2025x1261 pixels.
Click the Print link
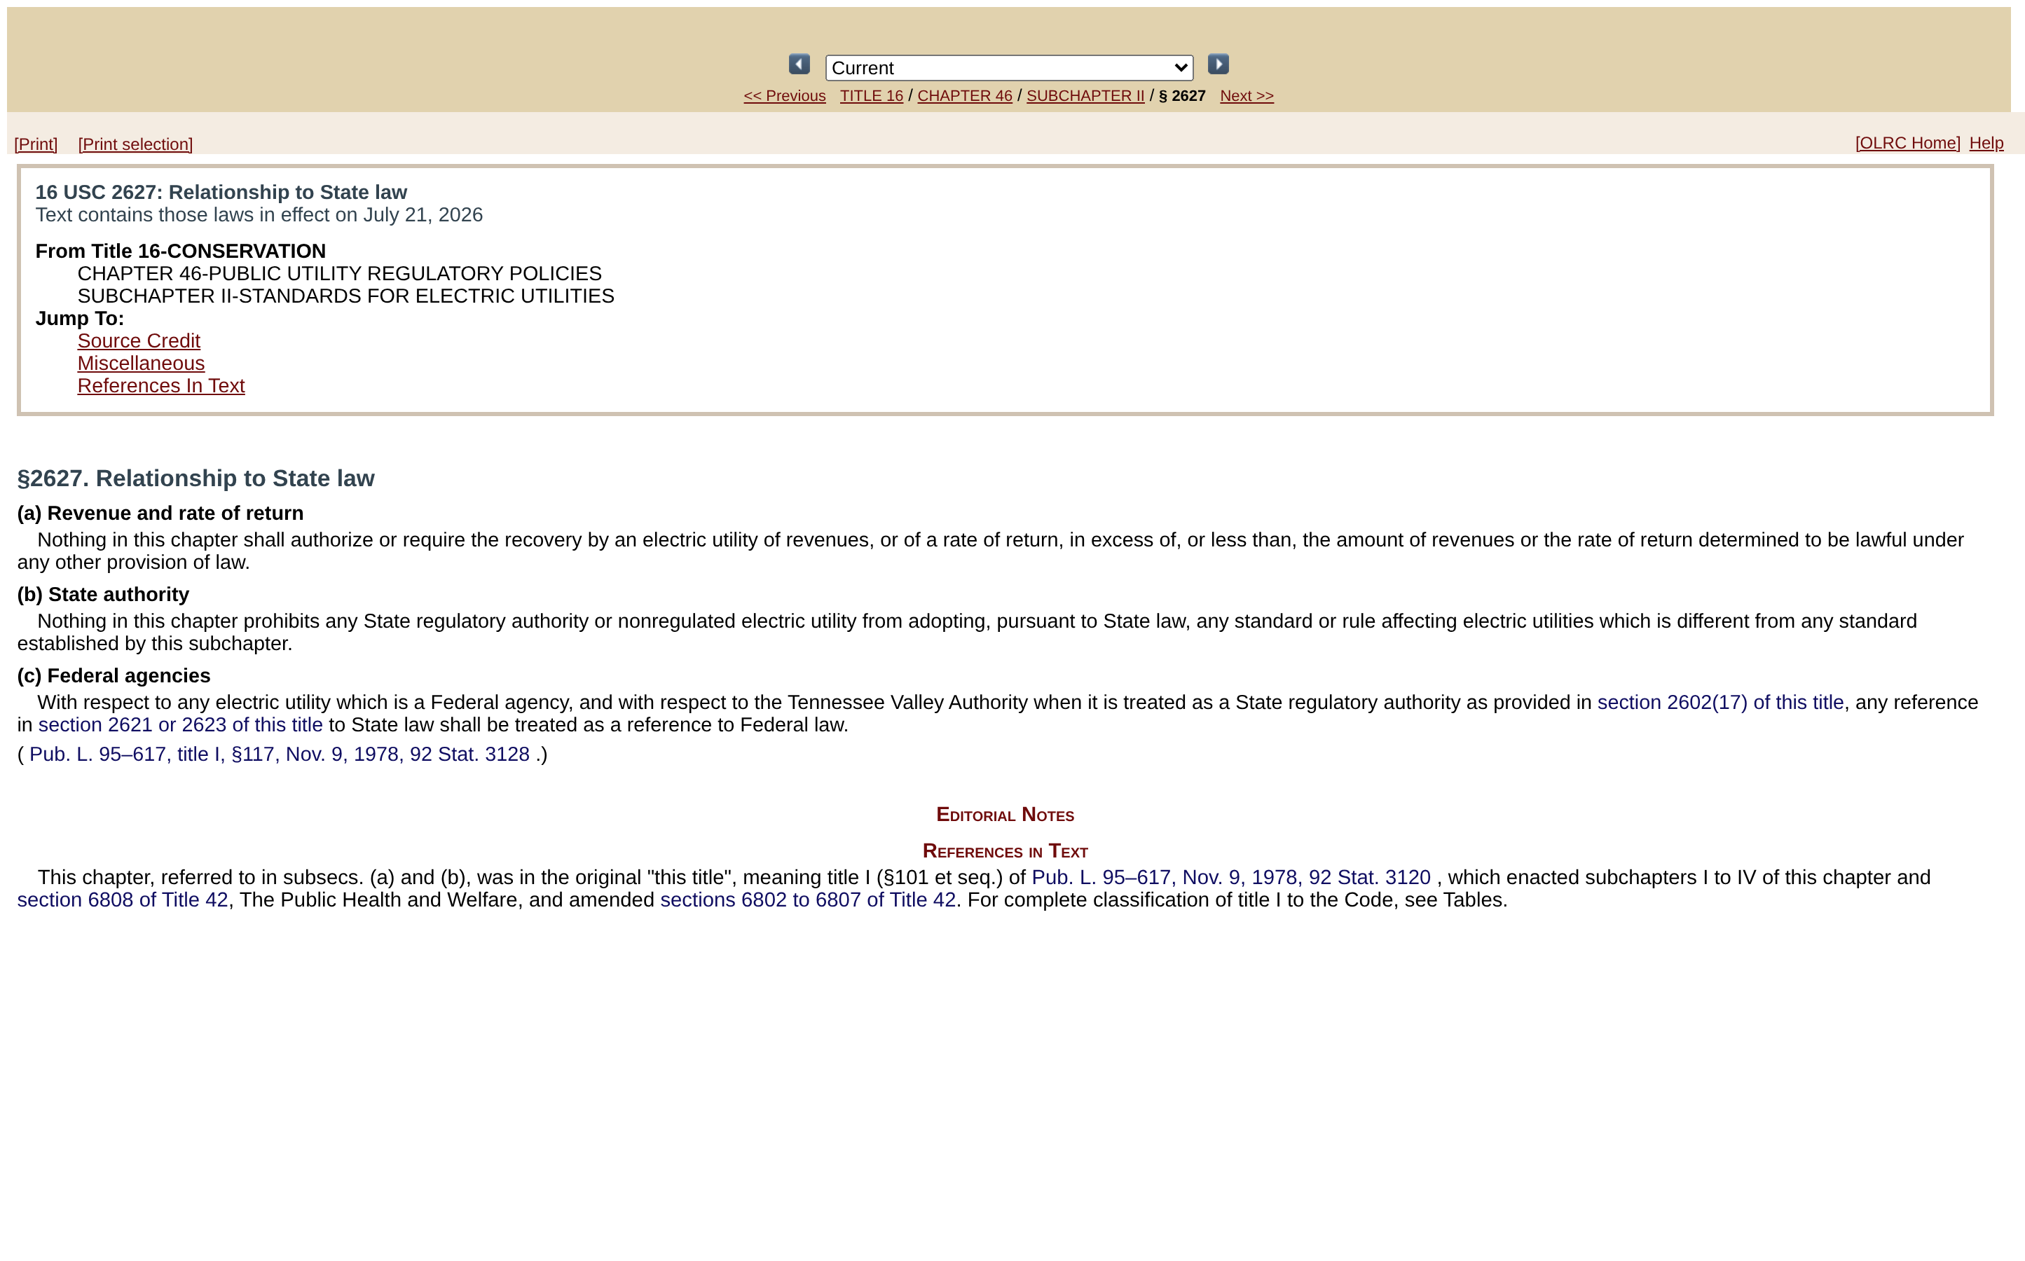click(x=36, y=144)
